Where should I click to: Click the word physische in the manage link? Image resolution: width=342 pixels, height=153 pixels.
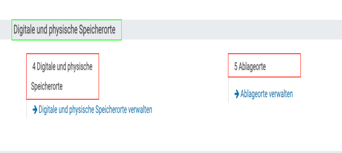point(80,110)
